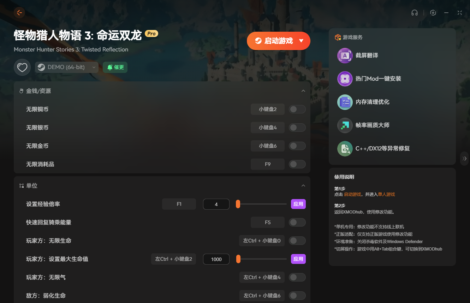Open the DEMO (64-bit) version dropdown
Screen dimensions: 470x303
(x=67, y=67)
